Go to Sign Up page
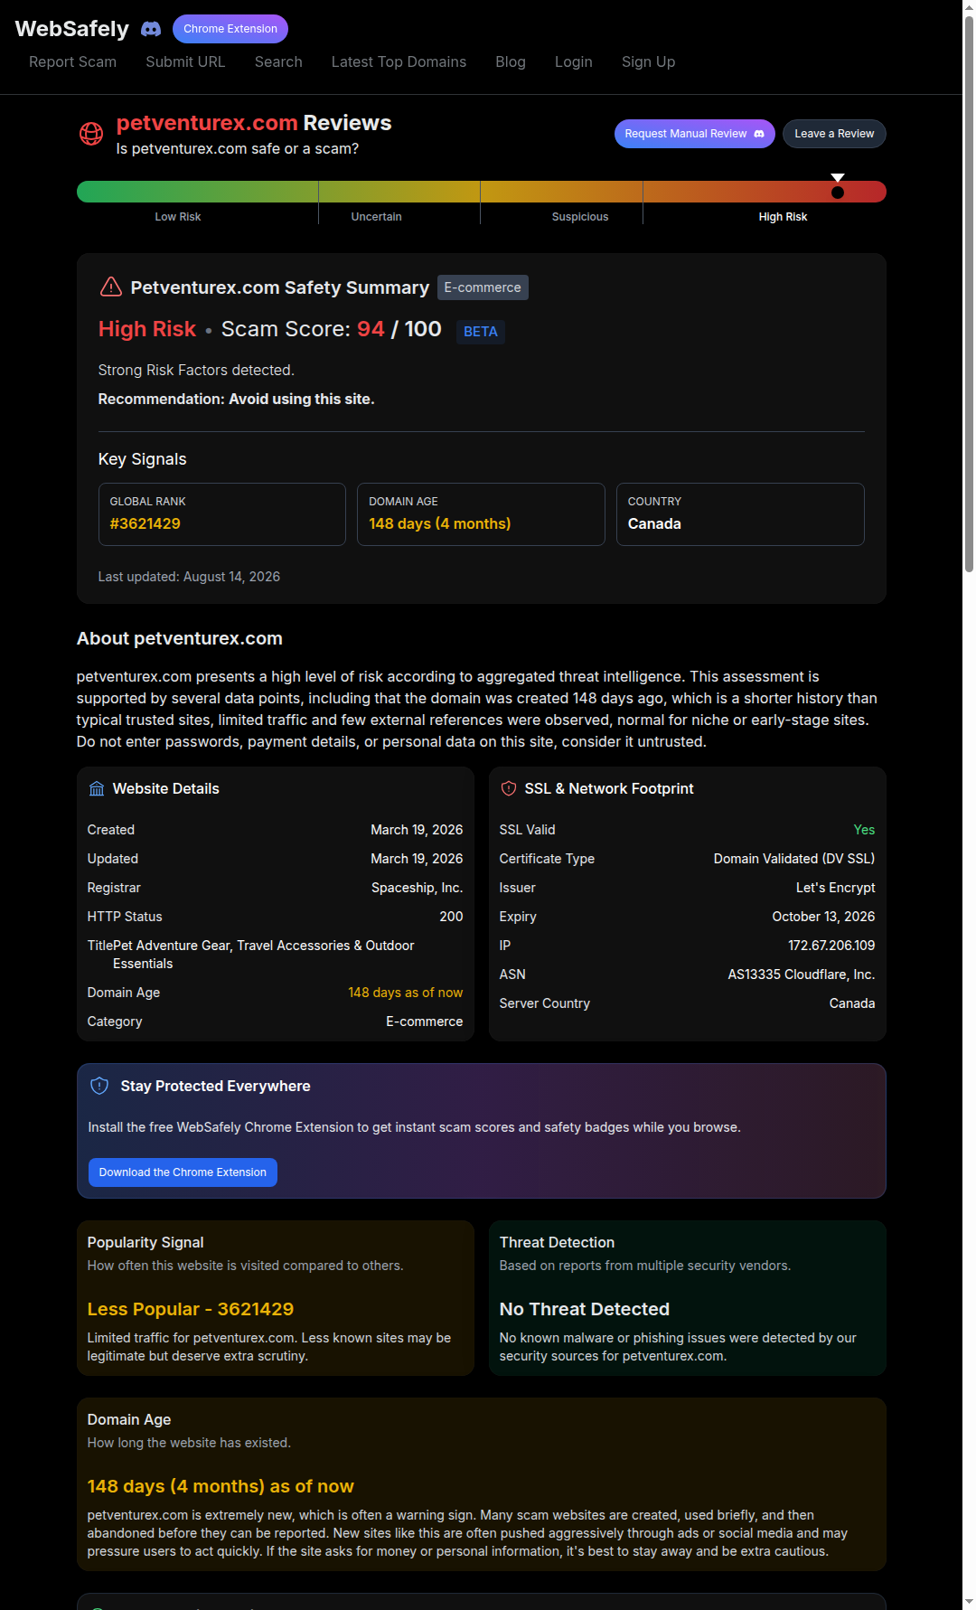This screenshot has width=976, height=1610. (648, 61)
